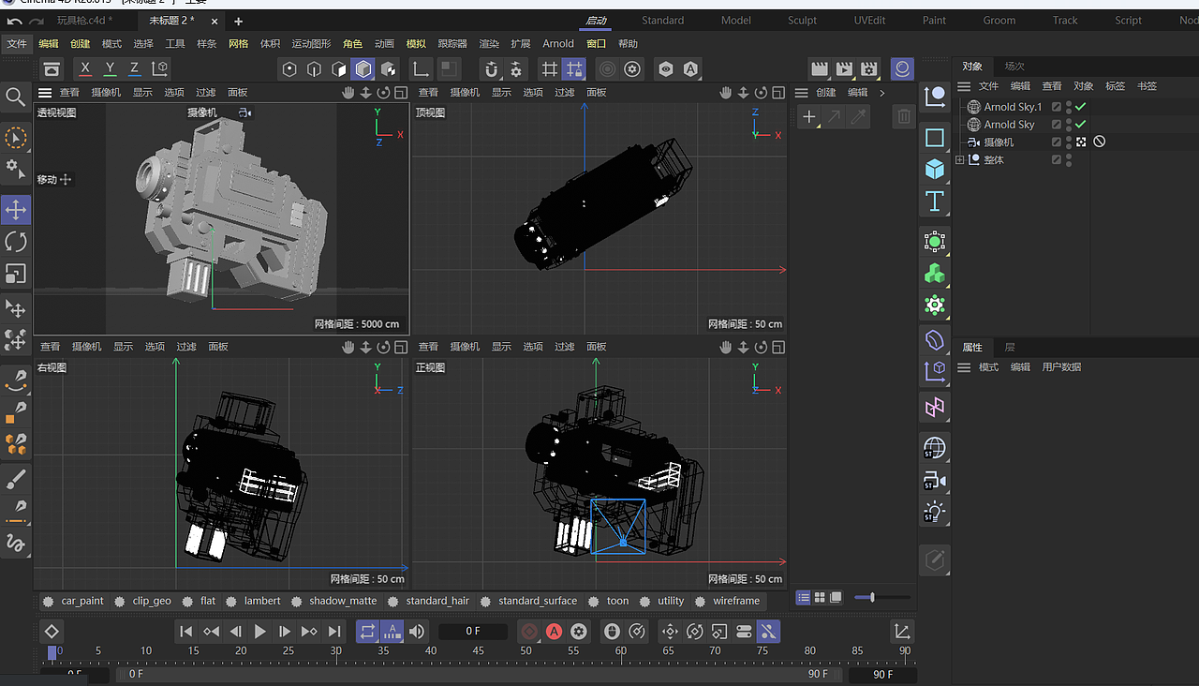Image resolution: width=1199 pixels, height=686 pixels.
Task: Toggle X axis lock
Action: (x=85, y=68)
